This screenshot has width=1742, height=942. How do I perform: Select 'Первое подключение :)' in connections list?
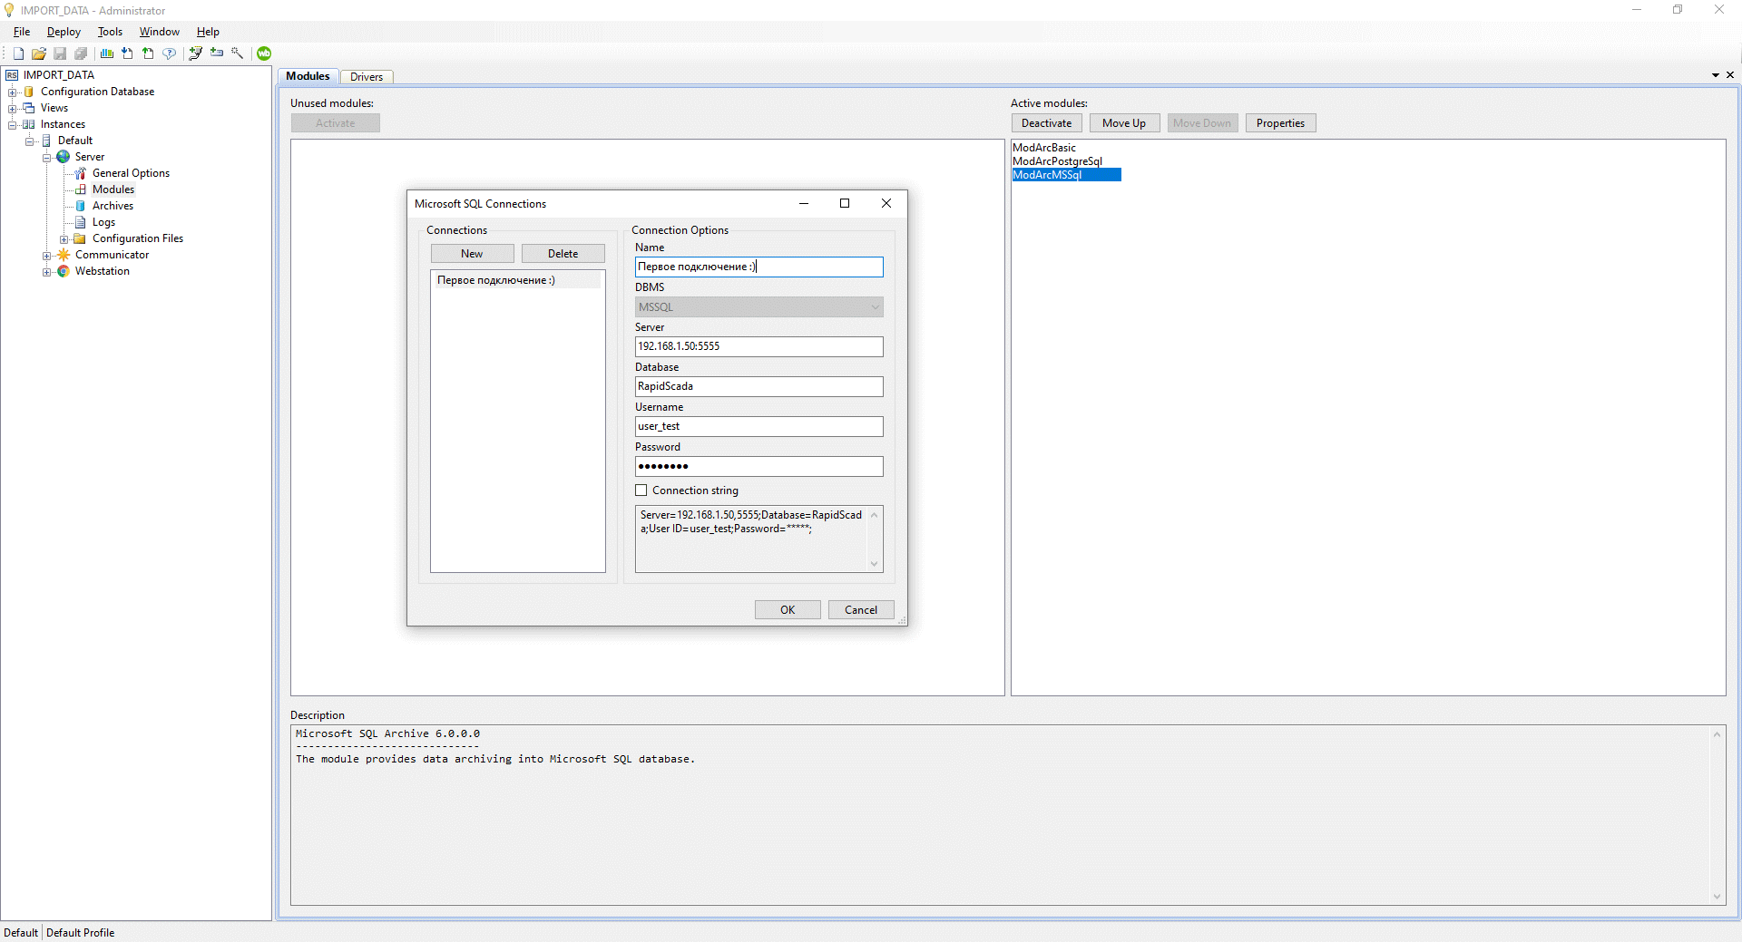(517, 280)
